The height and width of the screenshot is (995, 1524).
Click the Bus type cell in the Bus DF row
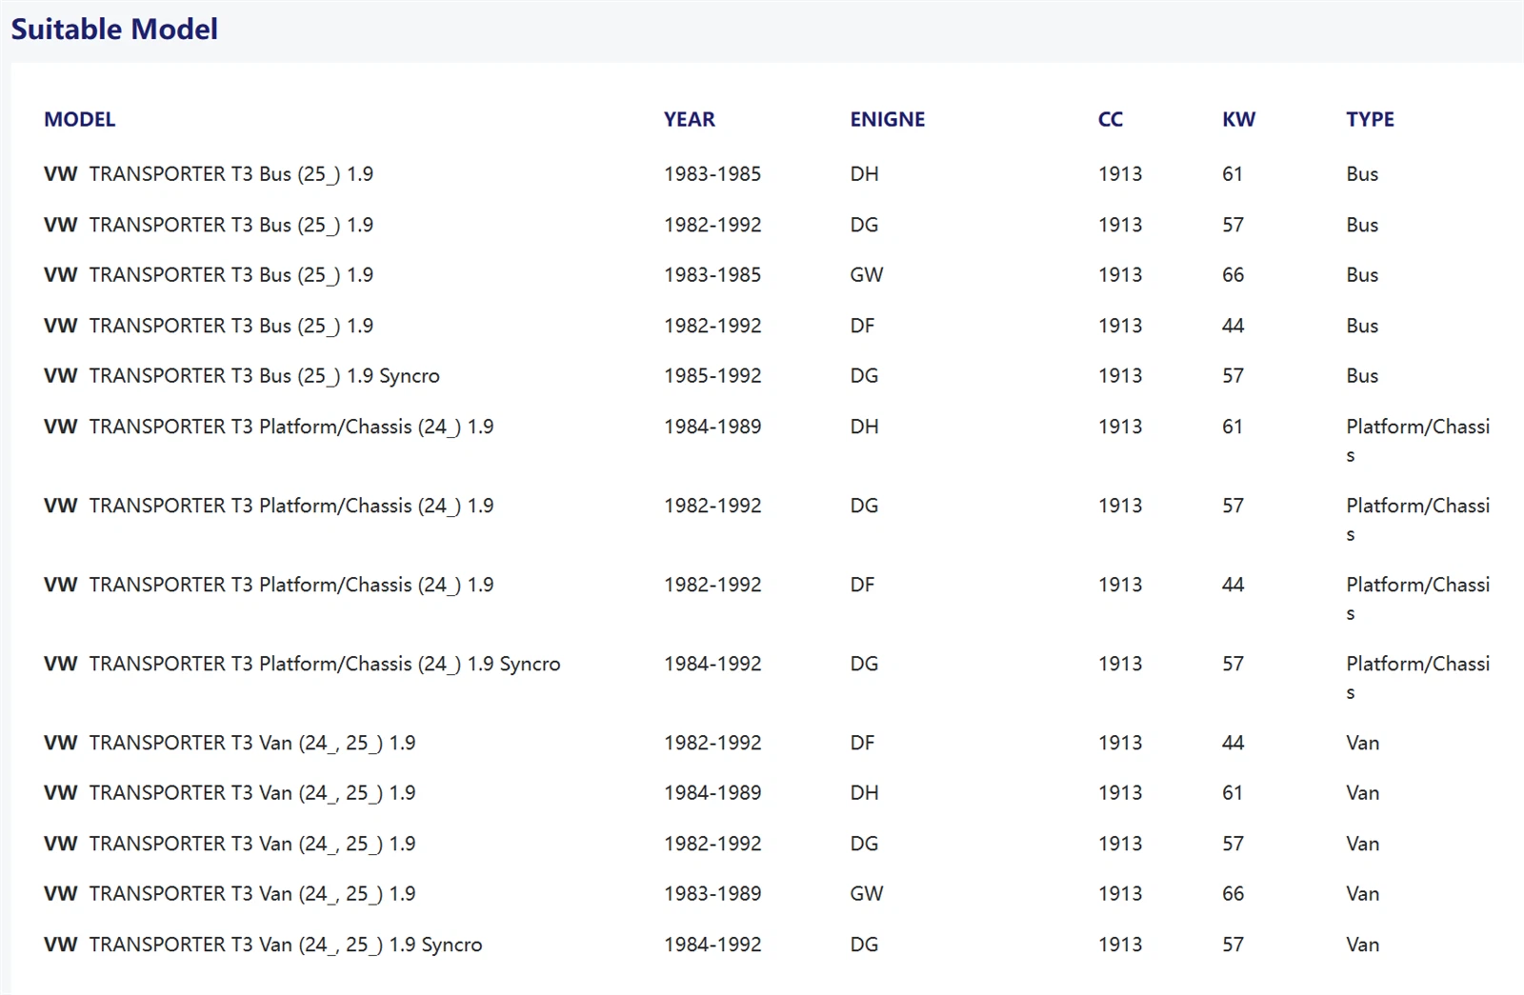pyautogui.click(x=1362, y=326)
